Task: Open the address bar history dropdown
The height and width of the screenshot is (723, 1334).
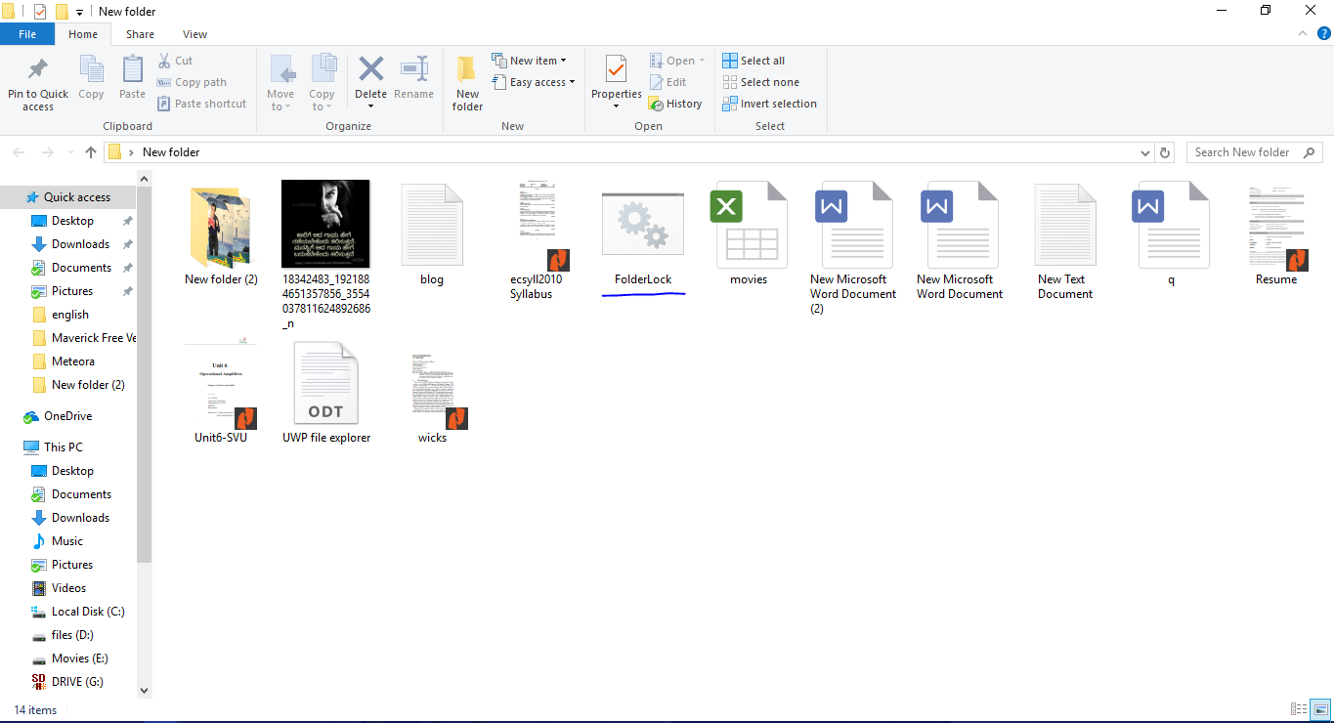Action: point(1144,152)
